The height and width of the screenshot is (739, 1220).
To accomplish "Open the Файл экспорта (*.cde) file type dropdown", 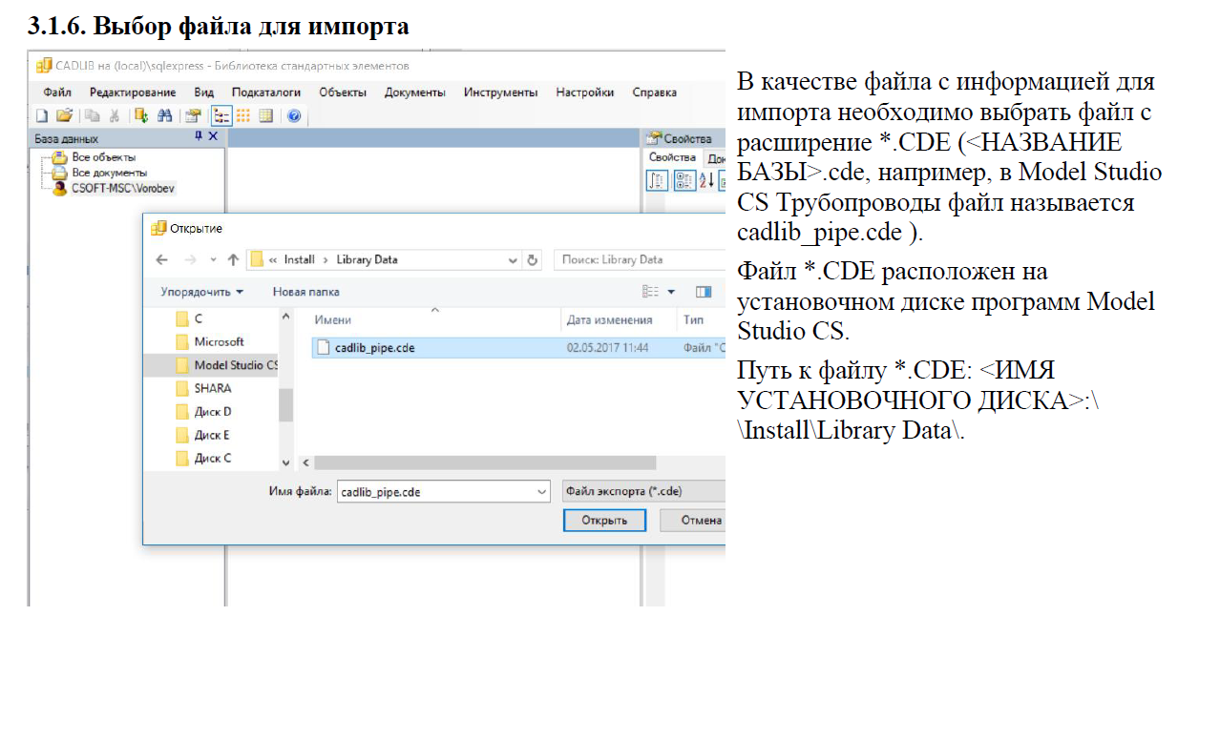I will [x=643, y=492].
